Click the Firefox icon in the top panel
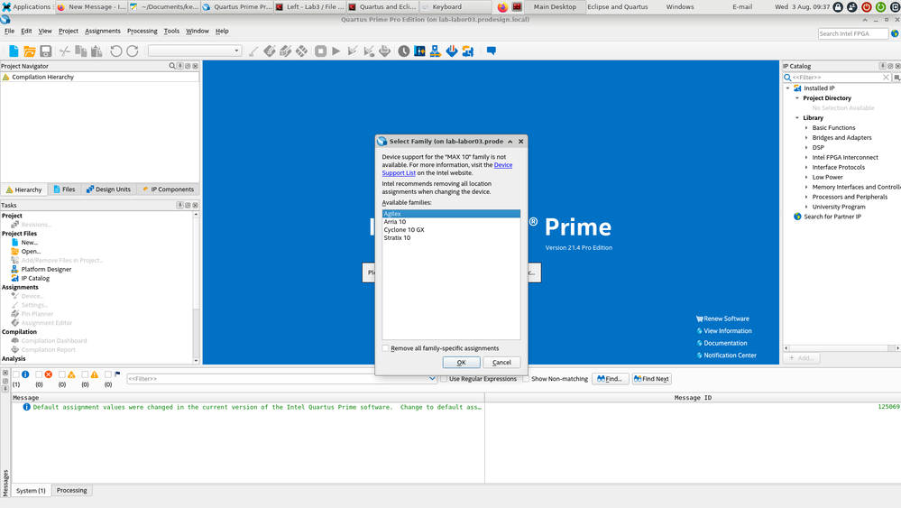 [502, 7]
